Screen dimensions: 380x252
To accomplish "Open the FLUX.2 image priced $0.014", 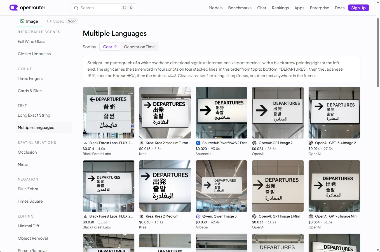I will click(x=109, y=113).
